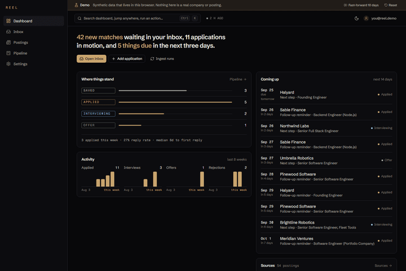
Task: Click the Inbox tray icon
Action: click(x=8, y=32)
